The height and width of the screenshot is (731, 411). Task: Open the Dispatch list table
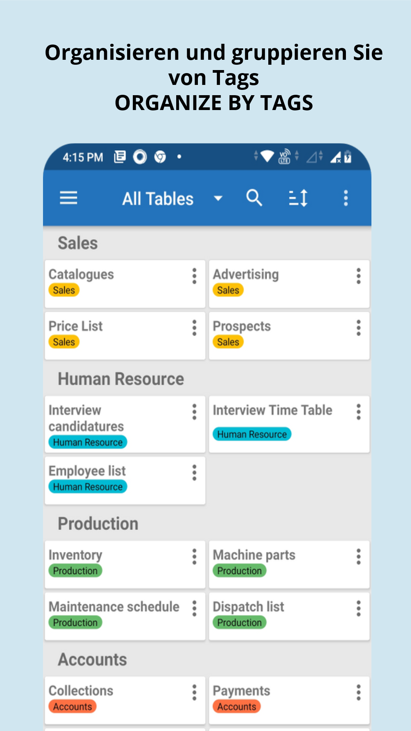[x=289, y=616]
